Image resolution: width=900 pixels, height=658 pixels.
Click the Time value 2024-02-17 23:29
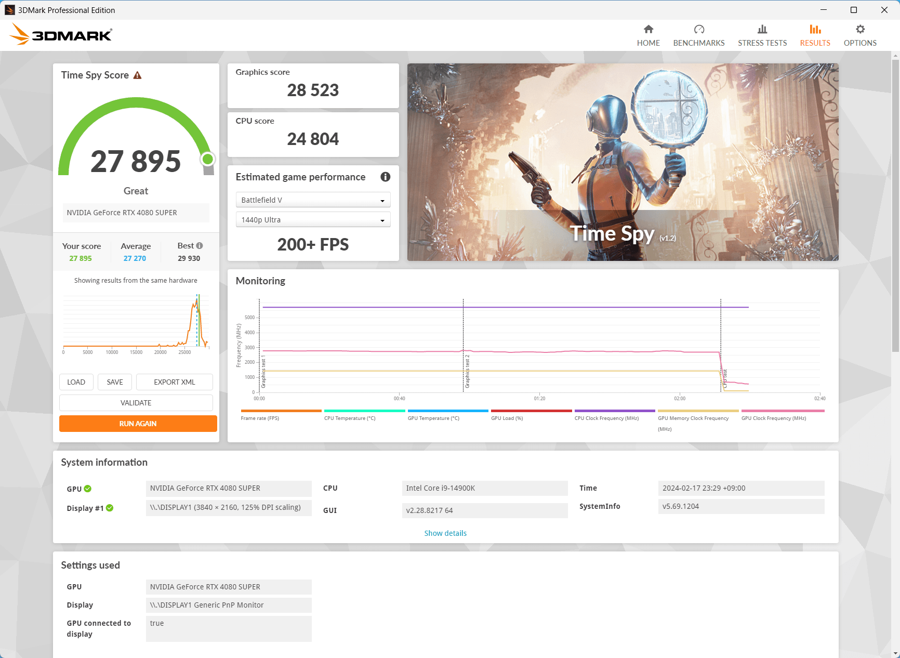[x=742, y=488]
